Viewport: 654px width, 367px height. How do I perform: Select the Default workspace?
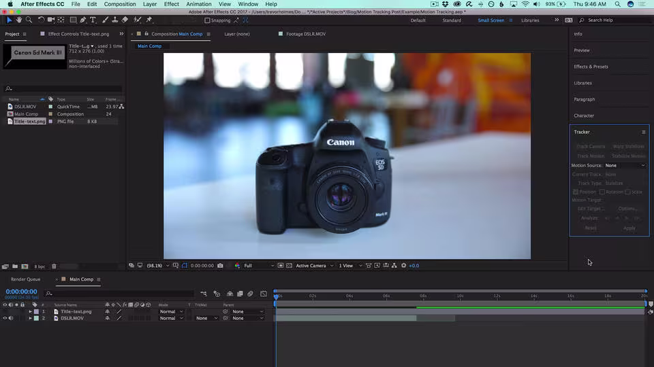click(x=418, y=20)
